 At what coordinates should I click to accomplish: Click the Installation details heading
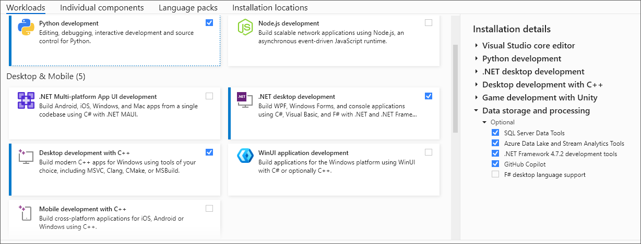(512, 29)
